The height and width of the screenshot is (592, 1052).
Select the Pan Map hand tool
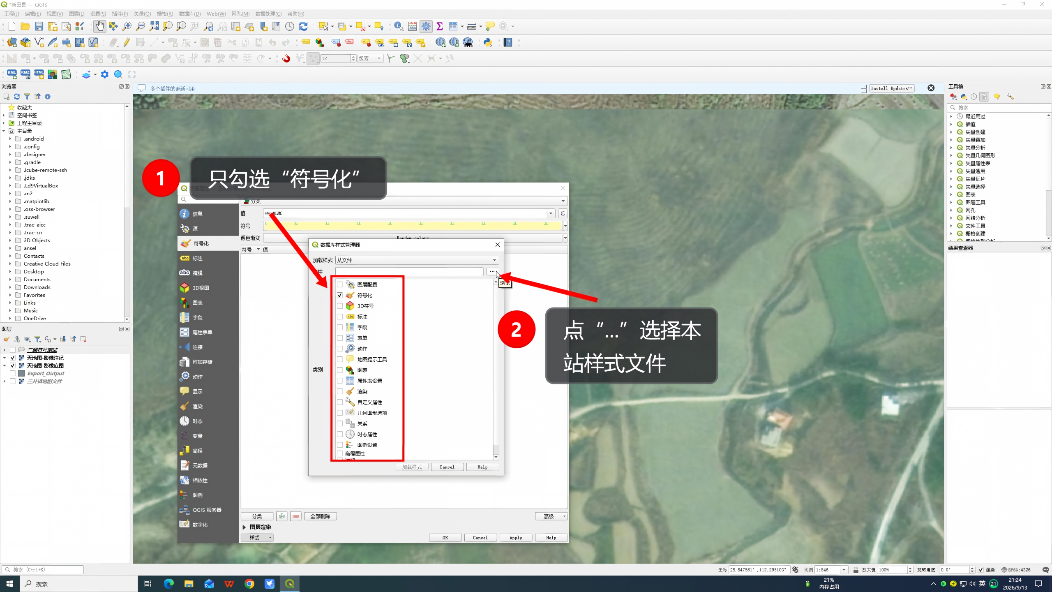99,26
